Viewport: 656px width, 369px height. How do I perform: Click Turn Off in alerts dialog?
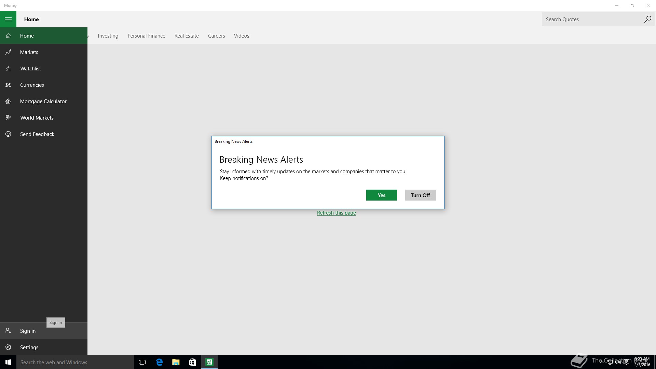point(420,195)
